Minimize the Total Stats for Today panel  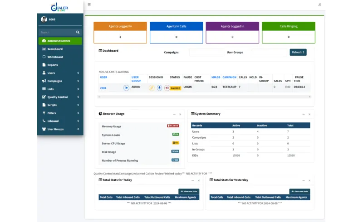coord(192,180)
